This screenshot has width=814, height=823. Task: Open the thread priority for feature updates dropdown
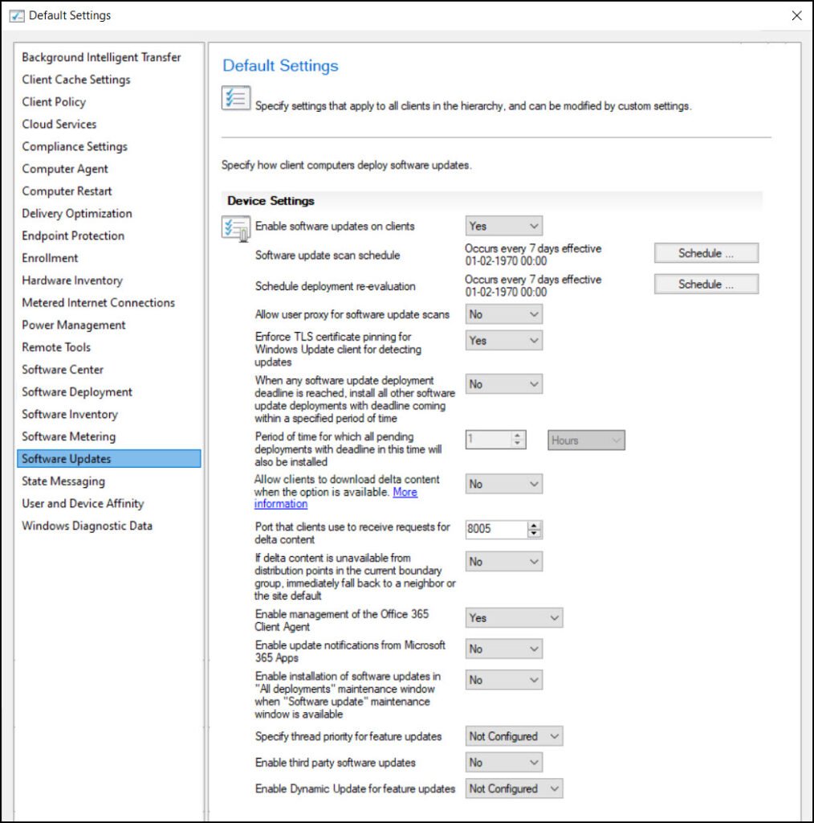click(x=515, y=736)
